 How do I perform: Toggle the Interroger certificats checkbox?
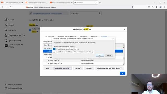click(30, 30)
